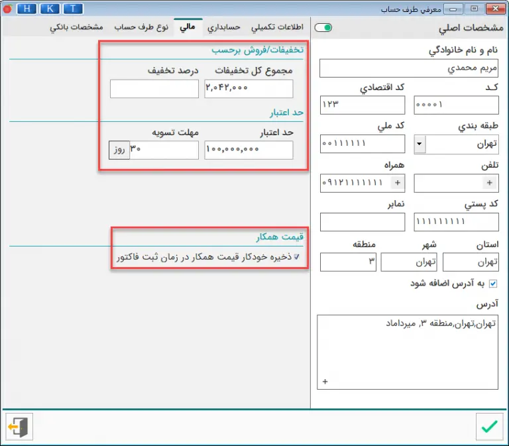Toggle the green switch beside مشخصات اصلي
The image size is (509, 446).
coord(323,28)
